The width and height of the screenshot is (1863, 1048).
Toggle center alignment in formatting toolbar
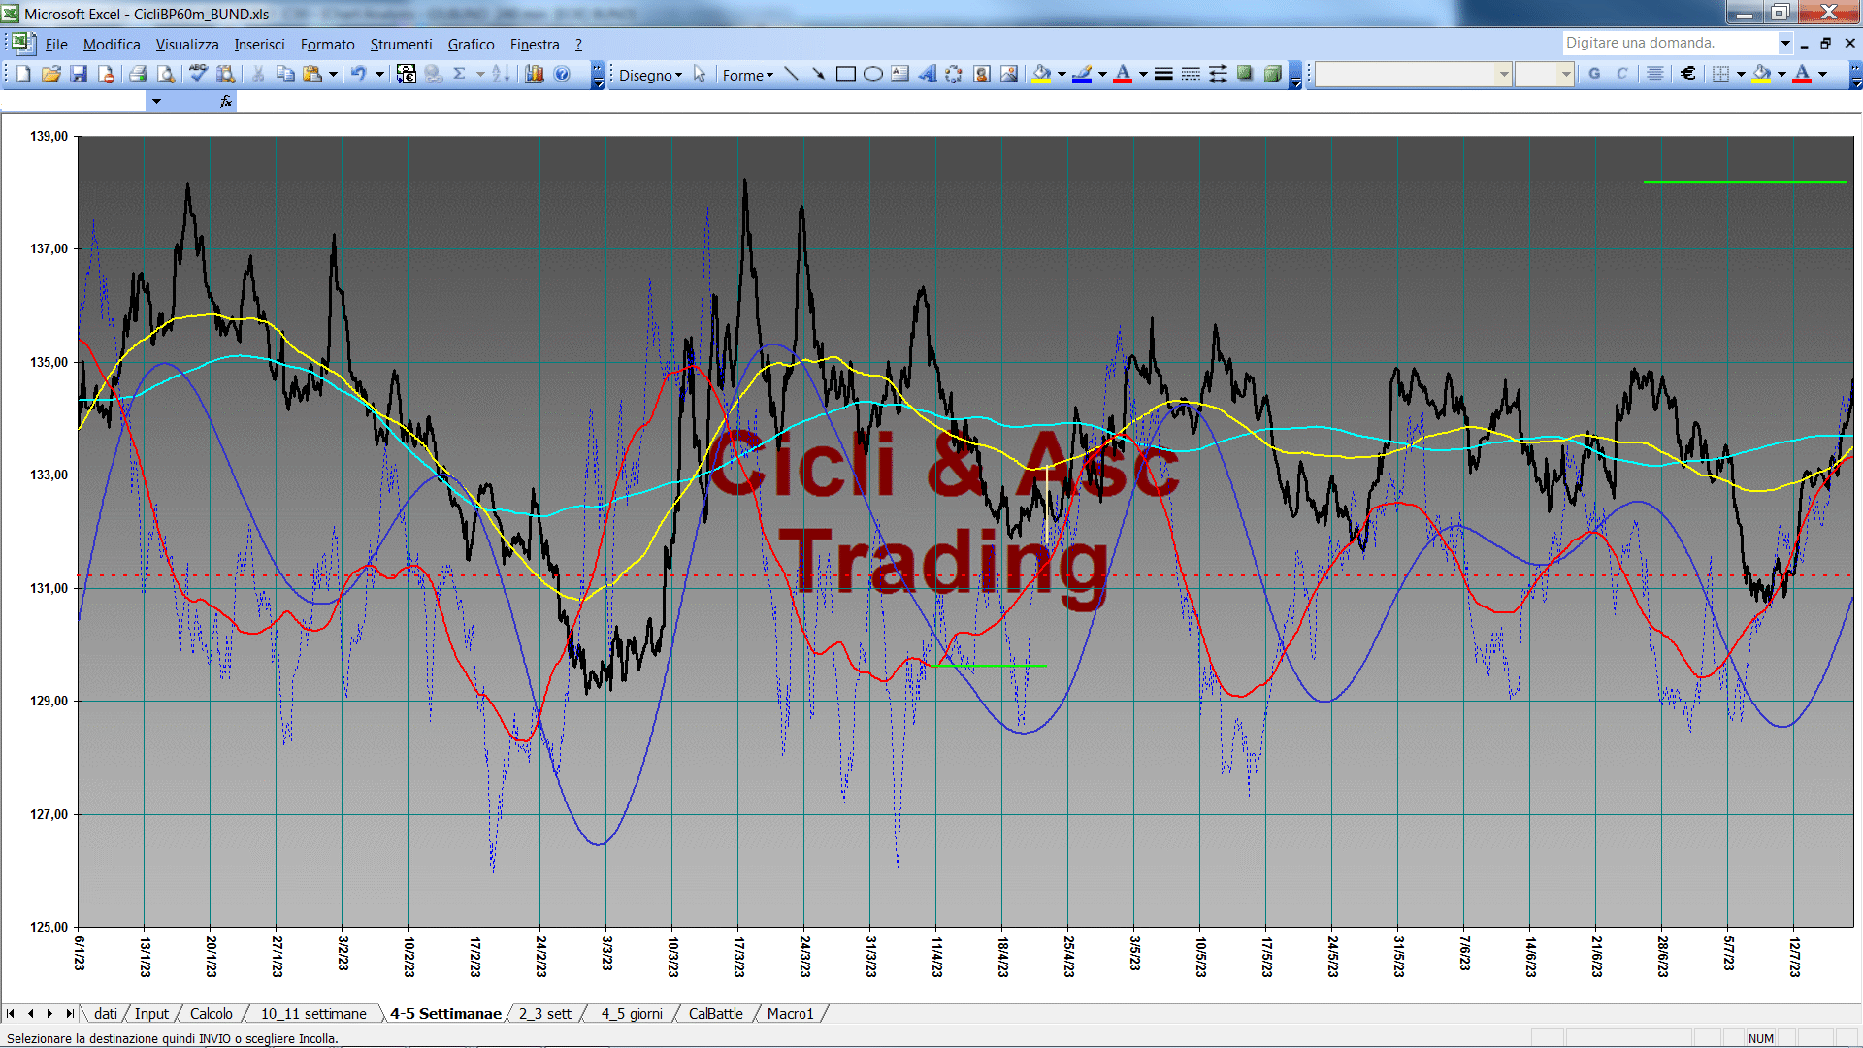click(x=1655, y=74)
